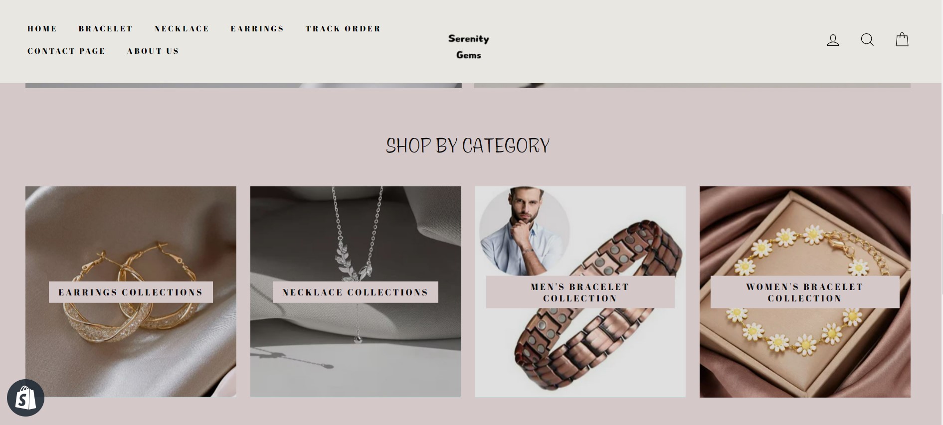Open the Shopify chat bag icon
The image size is (943, 425).
26,398
